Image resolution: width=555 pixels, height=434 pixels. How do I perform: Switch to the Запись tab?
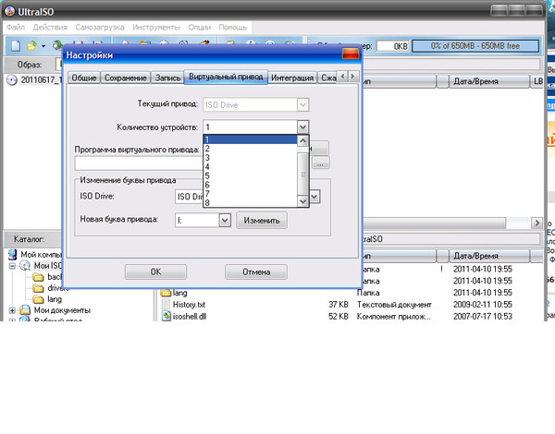167,78
